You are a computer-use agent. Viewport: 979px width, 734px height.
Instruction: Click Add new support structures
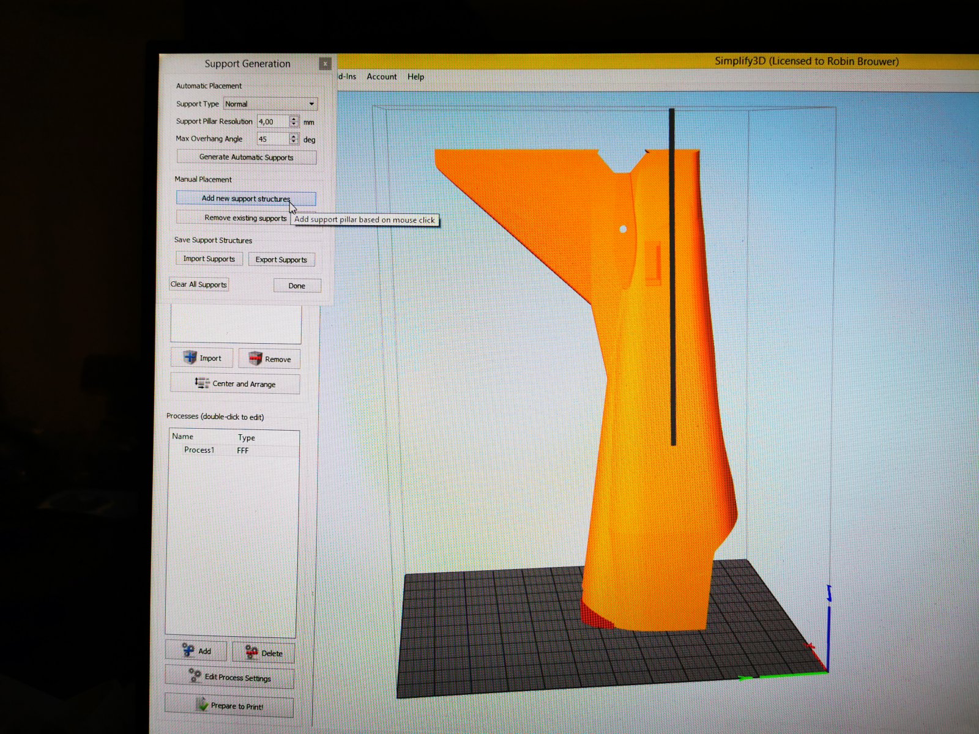246,198
